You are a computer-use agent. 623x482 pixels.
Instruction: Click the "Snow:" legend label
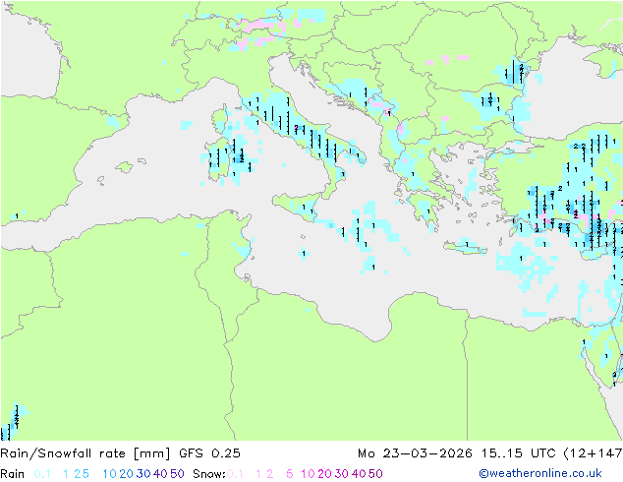[209, 474]
